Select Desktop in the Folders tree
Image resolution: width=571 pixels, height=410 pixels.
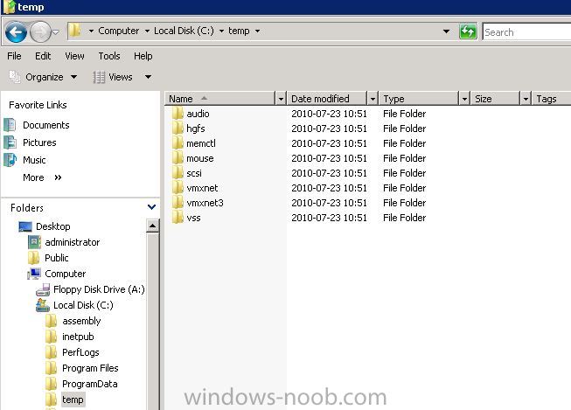click(45, 226)
